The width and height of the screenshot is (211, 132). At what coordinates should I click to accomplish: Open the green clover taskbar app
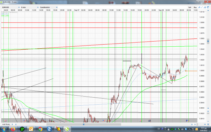coord(22,129)
